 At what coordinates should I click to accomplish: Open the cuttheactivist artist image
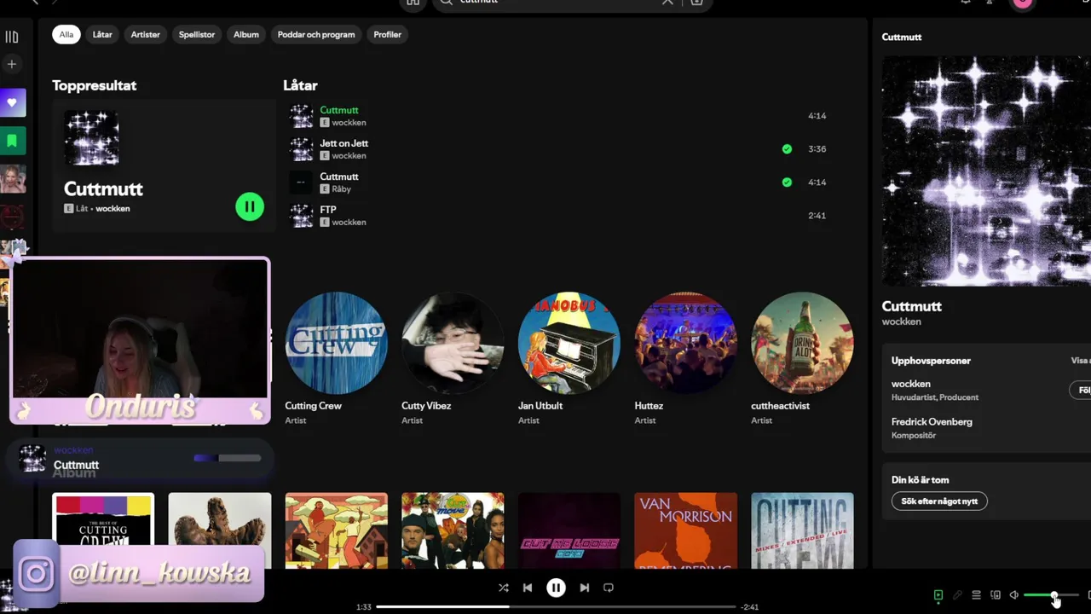click(x=802, y=343)
